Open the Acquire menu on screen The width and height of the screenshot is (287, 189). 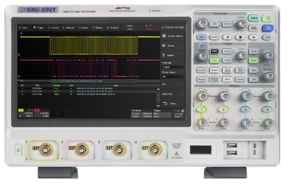tap(83, 28)
